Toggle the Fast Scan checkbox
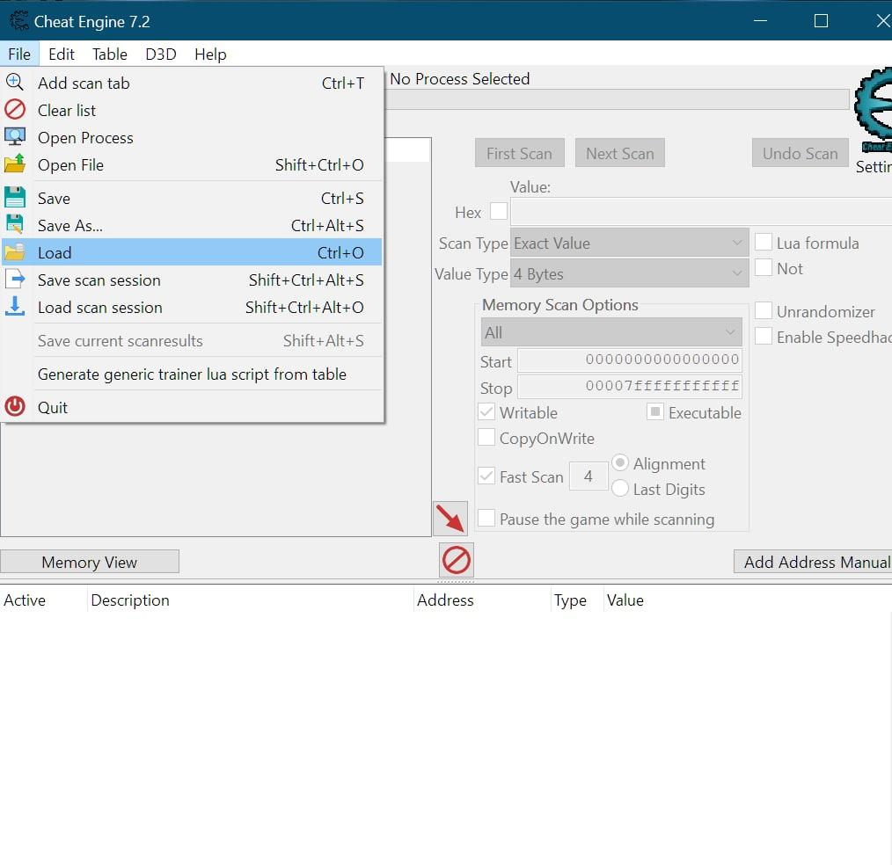 [486, 476]
